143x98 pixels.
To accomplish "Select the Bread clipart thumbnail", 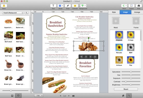I will 20,50.
